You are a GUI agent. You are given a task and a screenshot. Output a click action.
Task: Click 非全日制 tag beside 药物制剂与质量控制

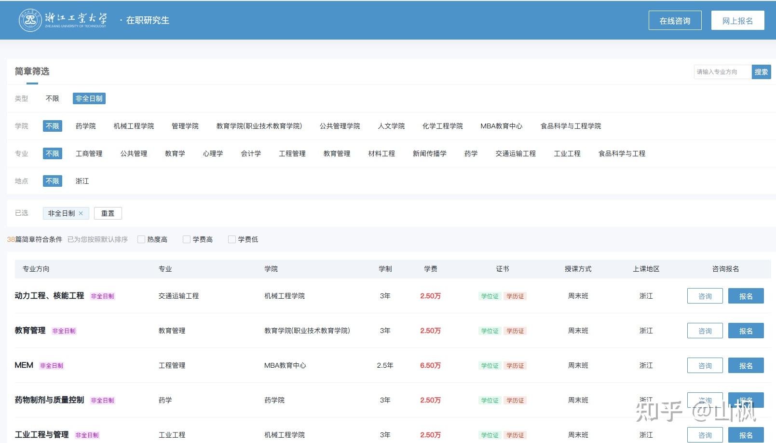(x=102, y=401)
